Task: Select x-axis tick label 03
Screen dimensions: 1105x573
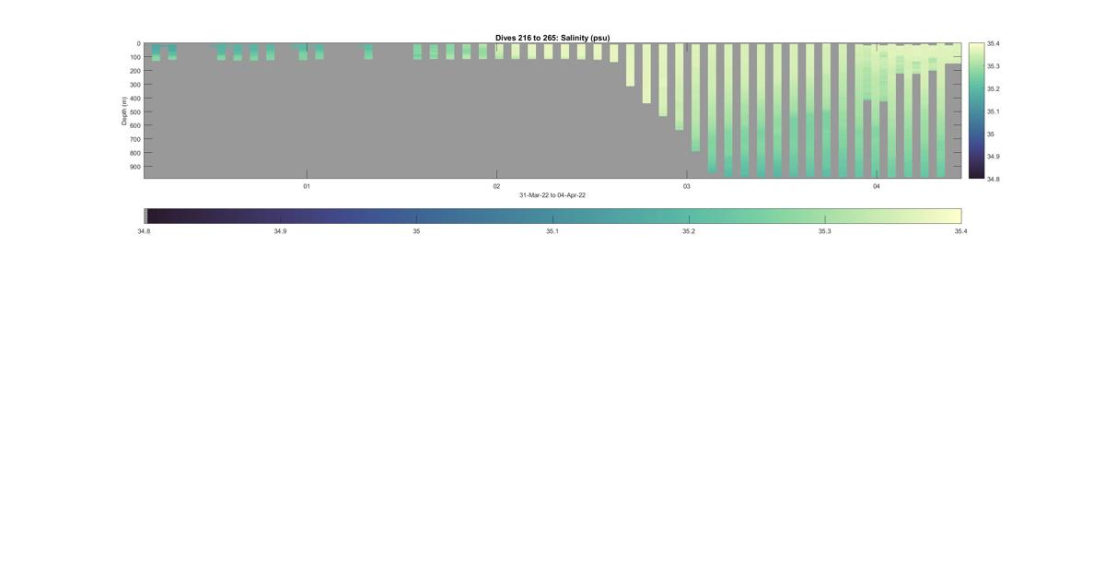Action: coord(686,186)
